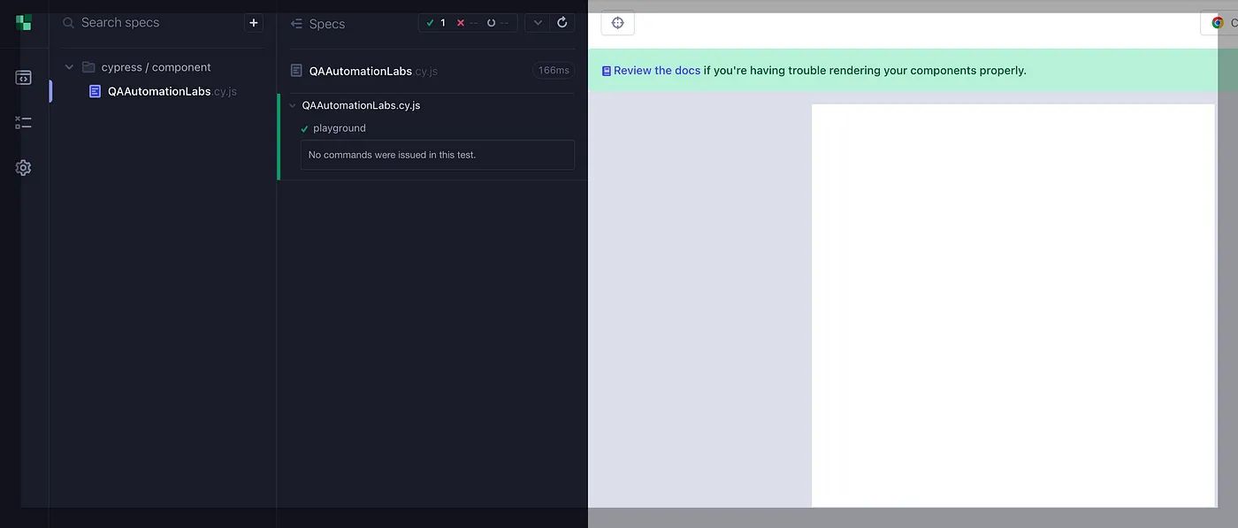This screenshot has height=528, width=1238.
Task: Create a new spec with the plus button
Action: click(254, 21)
